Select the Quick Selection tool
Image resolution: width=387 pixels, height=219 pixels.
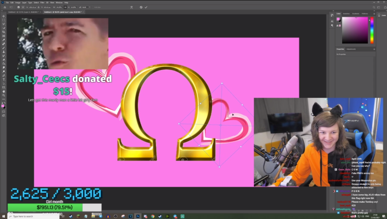pyautogui.click(x=4, y=28)
